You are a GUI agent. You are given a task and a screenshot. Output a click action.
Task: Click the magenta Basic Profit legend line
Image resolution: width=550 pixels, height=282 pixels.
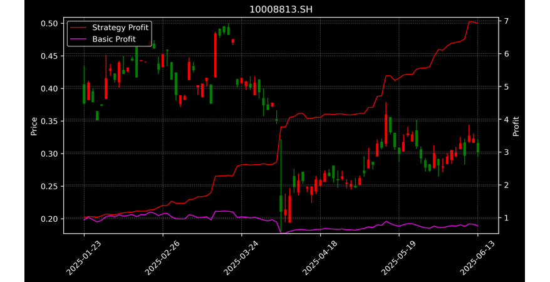78,39
